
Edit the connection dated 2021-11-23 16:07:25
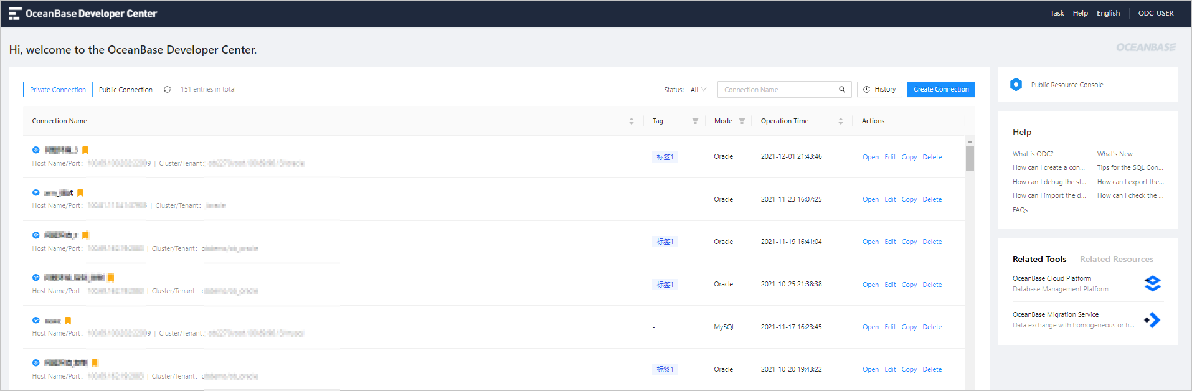890,200
